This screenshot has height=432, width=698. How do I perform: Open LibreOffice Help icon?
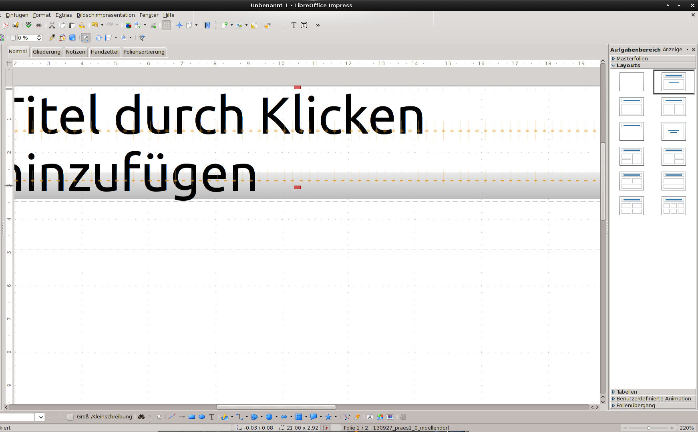point(207,25)
